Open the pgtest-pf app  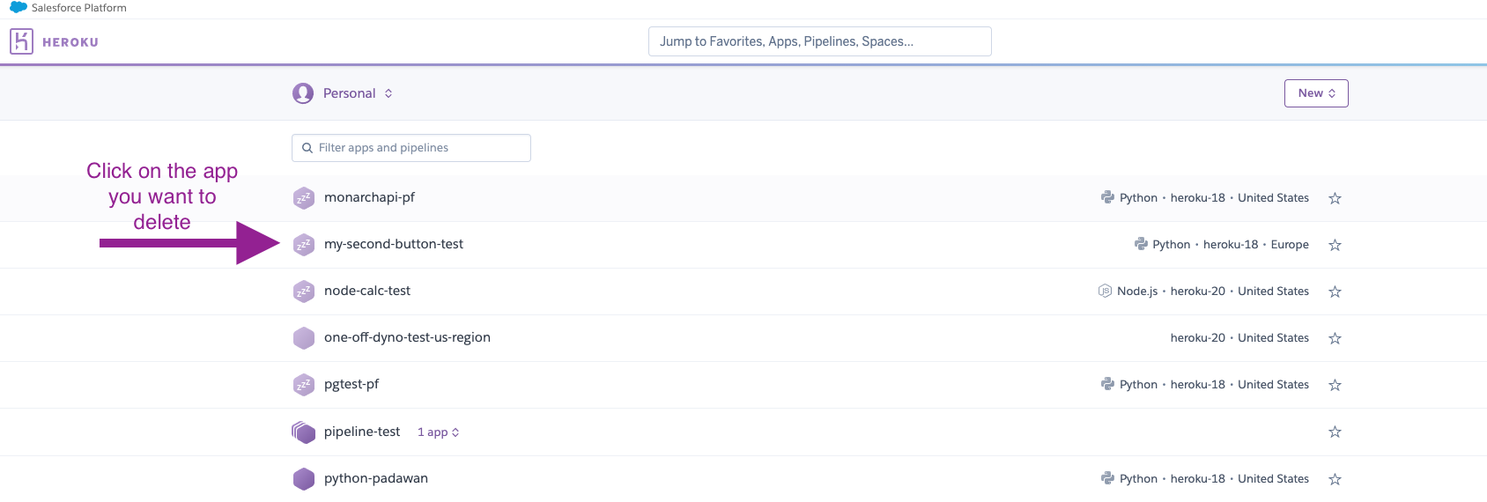(x=351, y=384)
